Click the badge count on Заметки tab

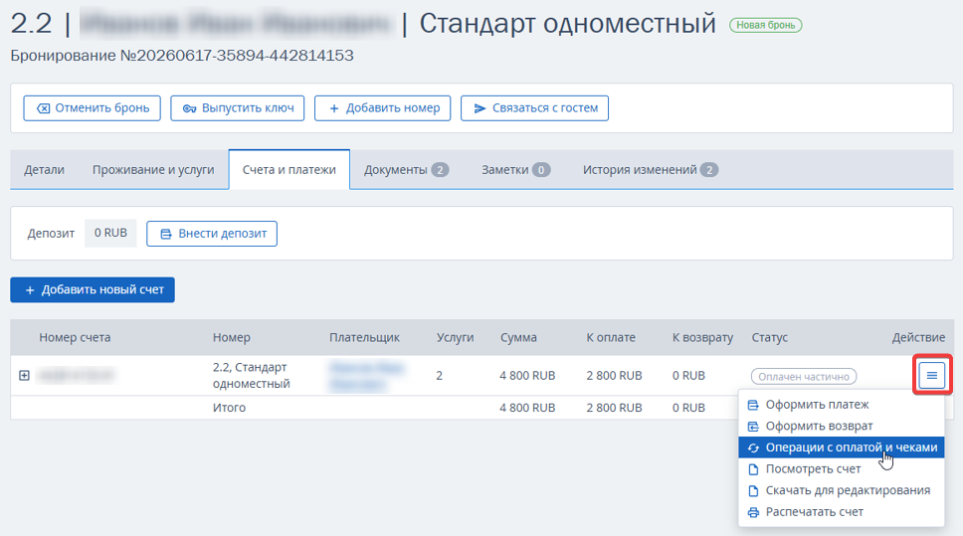point(541,170)
